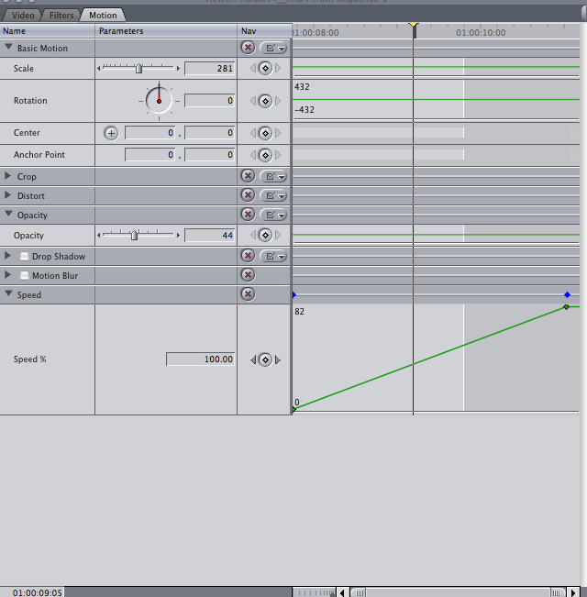
Task: Select the yellow playhead marker in ruler
Action: tap(414, 25)
